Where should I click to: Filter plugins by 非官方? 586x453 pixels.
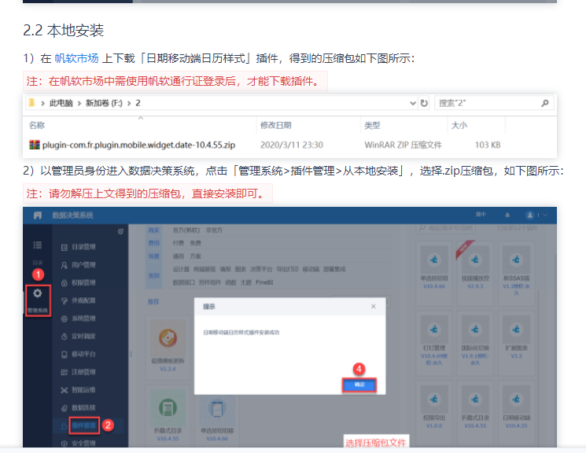[214, 230]
